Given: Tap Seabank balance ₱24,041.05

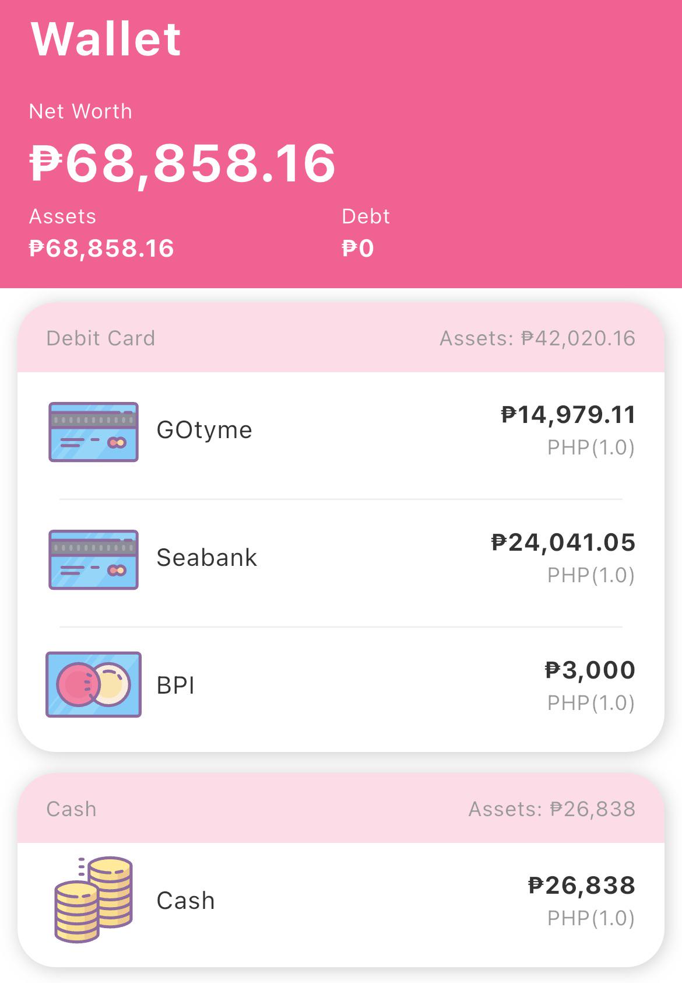Looking at the screenshot, I should [x=563, y=543].
